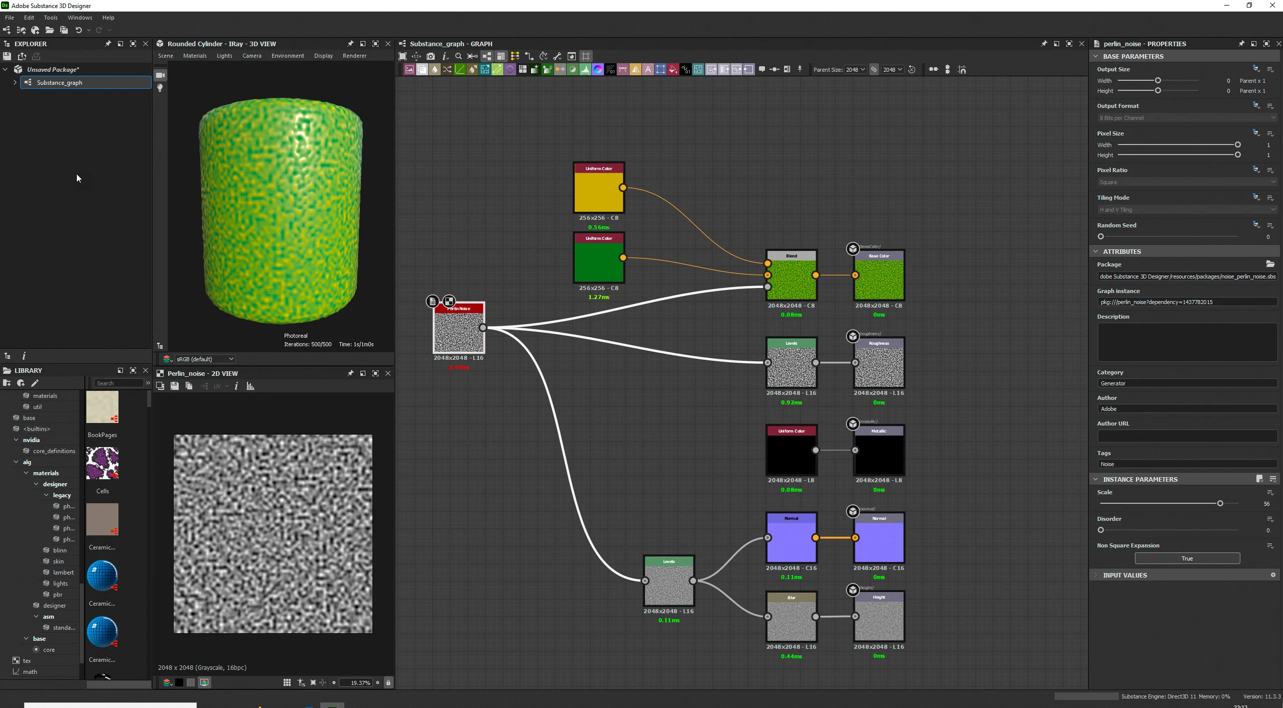Open the sRGB (default) color profile dropdown

(x=205, y=359)
